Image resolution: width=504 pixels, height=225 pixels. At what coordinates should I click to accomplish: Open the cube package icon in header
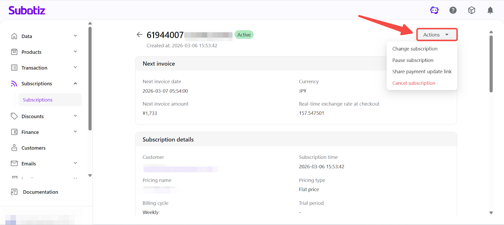click(x=472, y=10)
